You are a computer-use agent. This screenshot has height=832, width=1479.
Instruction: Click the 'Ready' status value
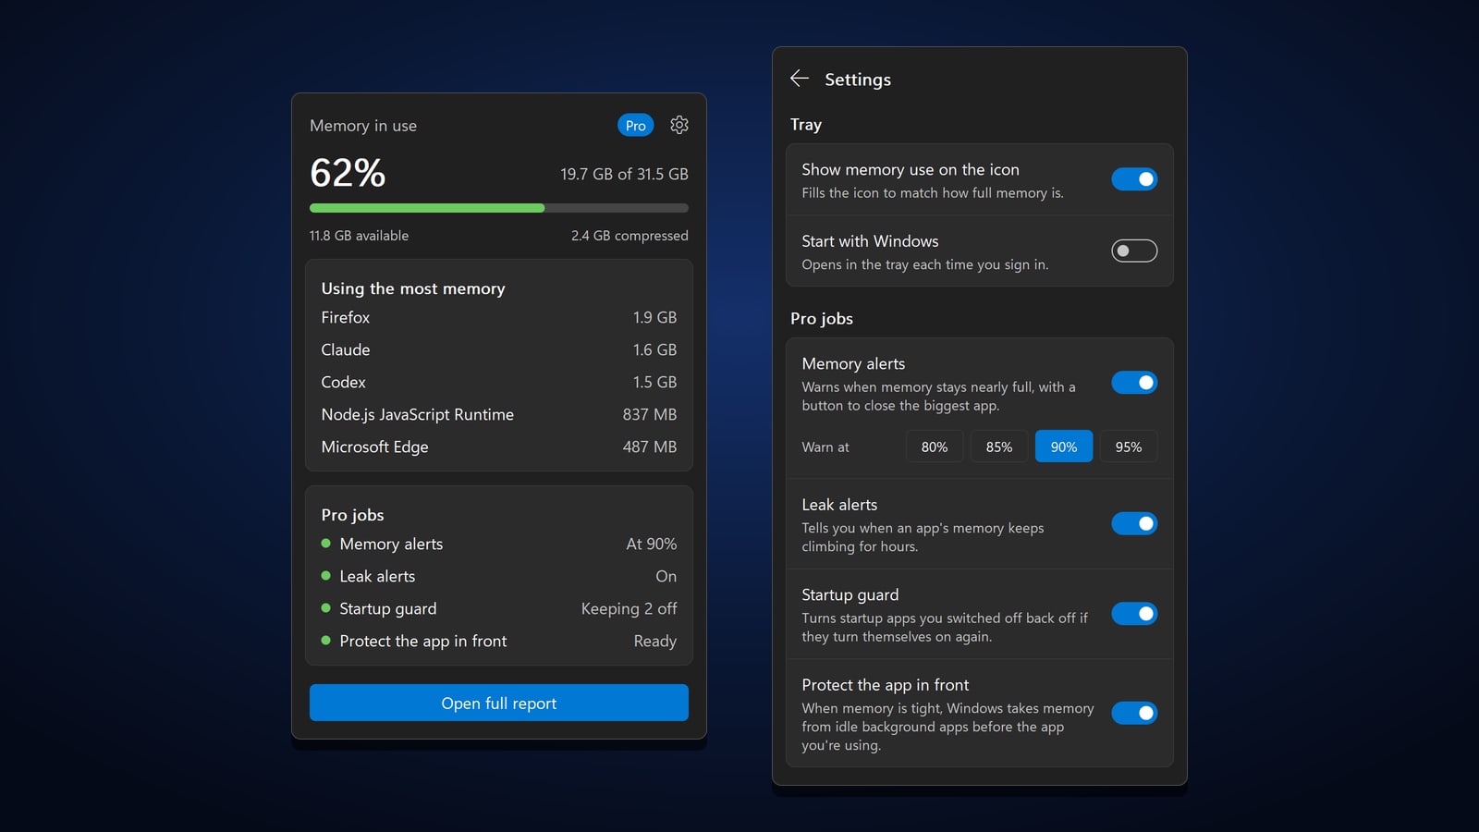point(654,641)
